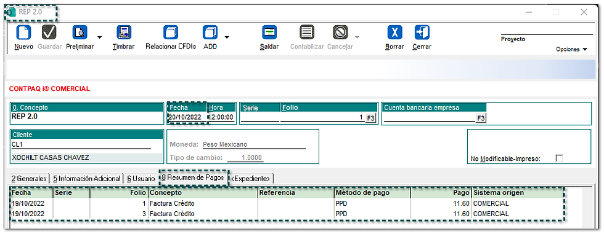Screen dimensions: 604x234
Task: Click the Sistema origen column header
Action: [517, 193]
